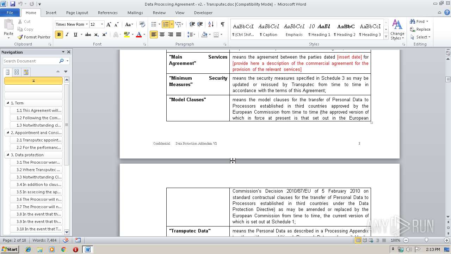The width and height of the screenshot is (451, 254).
Task: Click the Paste icon
Action: pyautogui.click(x=8, y=24)
